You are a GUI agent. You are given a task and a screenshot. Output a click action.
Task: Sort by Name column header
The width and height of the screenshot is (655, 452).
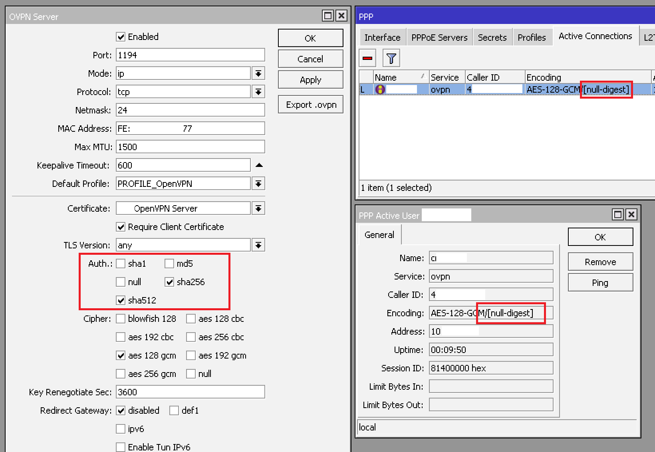tap(401, 77)
